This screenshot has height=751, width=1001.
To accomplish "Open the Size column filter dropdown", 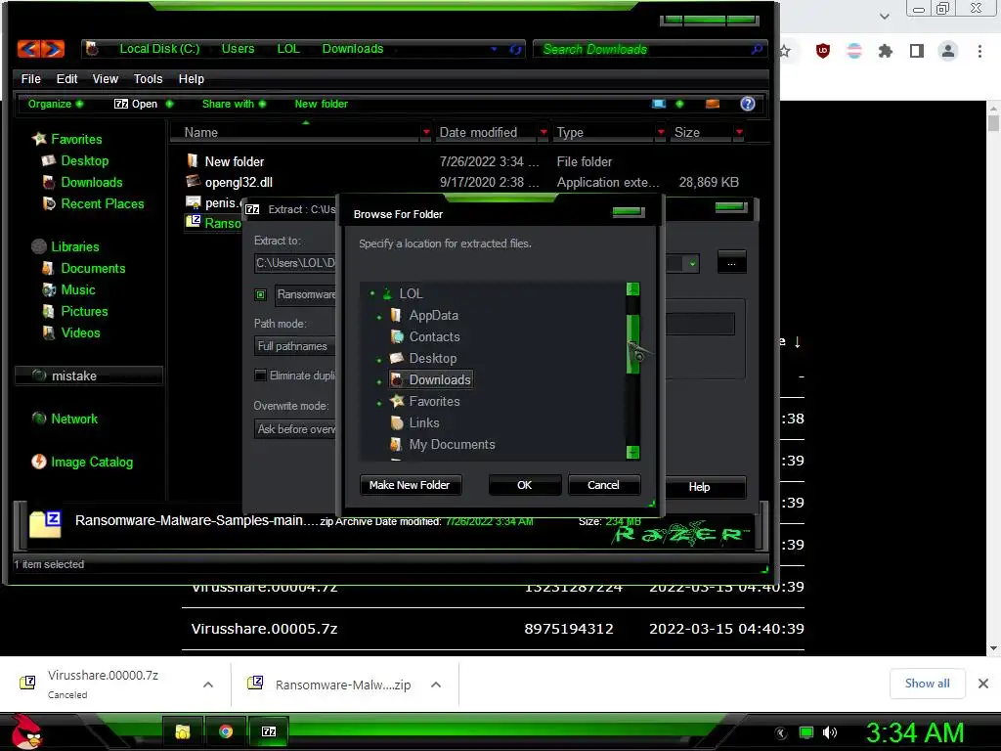I will tap(739, 132).
